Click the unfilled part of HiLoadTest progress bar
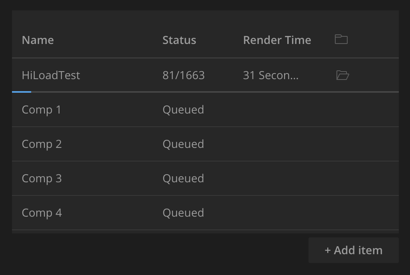 [x=215, y=92]
